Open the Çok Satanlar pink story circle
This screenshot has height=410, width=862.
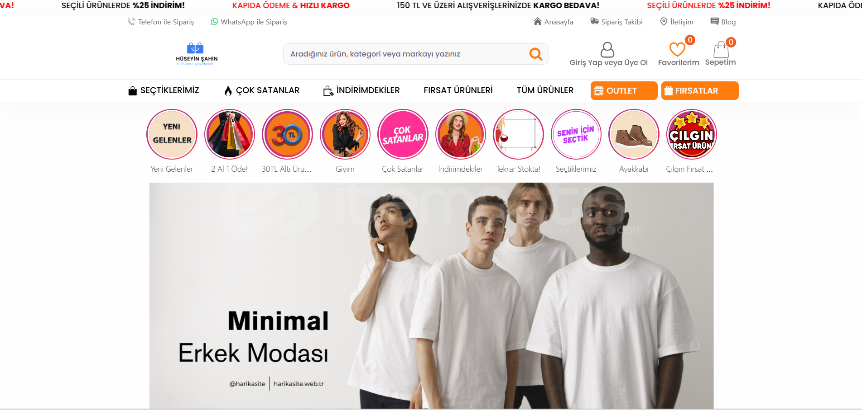[403, 134]
